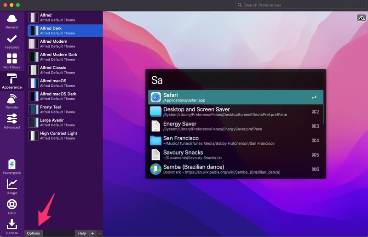Click the Savoury Snacks.txt file path text
Screen dimensions: 368x237
192,158
